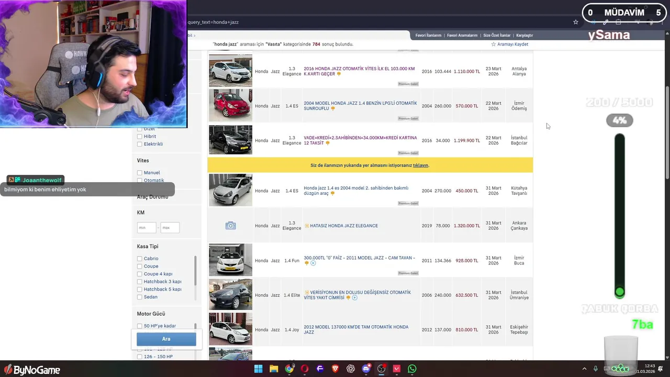The height and width of the screenshot is (377, 670).
Task: Click the video play icon on 2011 MODEL JAZZ listing
Action: pyautogui.click(x=313, y=263)
